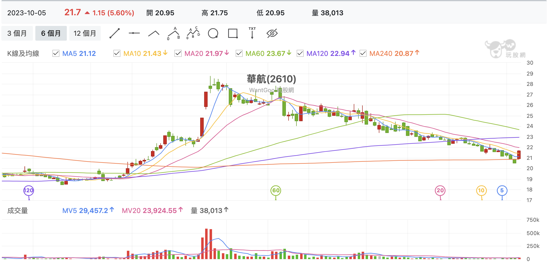Image resolution: width=547 pixels, height=264 pixels.
Task: Click the MA60 23.67 label
Action: coord(265,53)
